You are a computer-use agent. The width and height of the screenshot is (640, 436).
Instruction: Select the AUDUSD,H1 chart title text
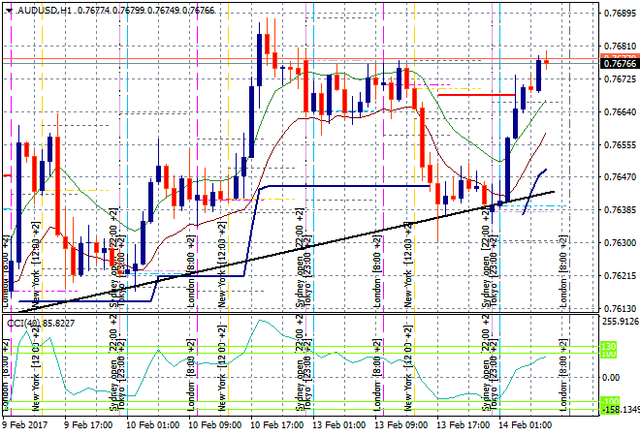point(45,10)
